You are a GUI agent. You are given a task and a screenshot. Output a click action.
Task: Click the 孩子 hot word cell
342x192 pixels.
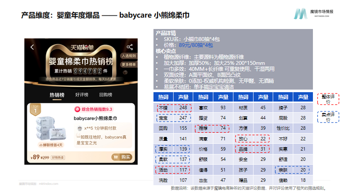[243, 170]
